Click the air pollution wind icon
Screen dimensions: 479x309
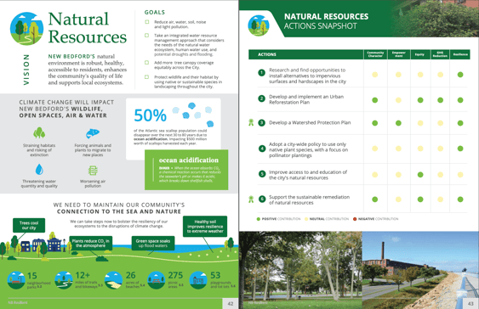tap(93, 171)
